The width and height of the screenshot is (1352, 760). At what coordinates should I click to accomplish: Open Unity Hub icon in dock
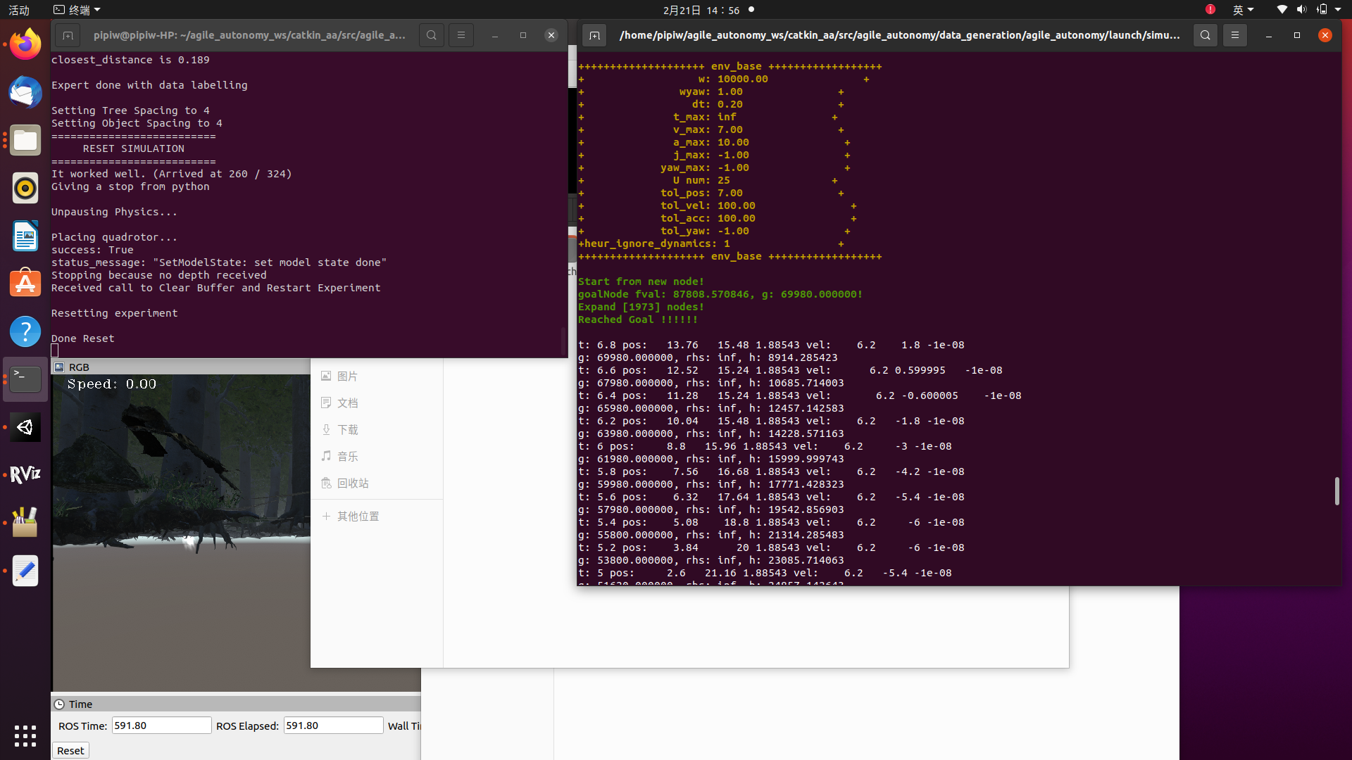coord(25,427)
